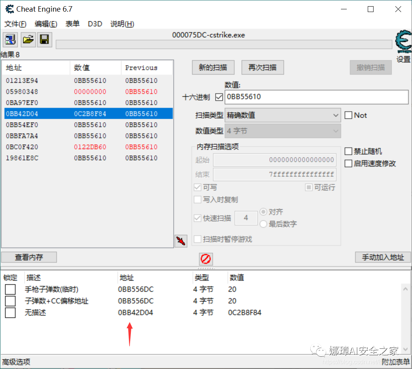Click the red value 0122DB60
412x369 pixels.
coord(90,147)
